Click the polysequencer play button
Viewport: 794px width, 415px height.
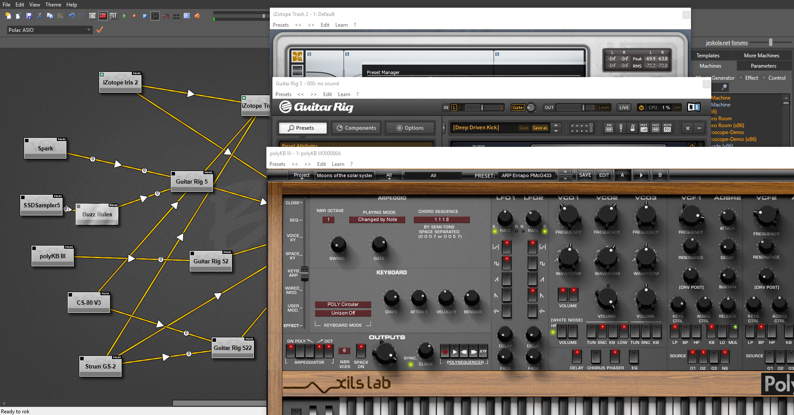click(455, 352)
